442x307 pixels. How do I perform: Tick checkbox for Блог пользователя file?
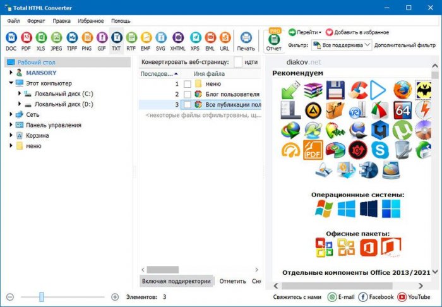(x=187, y=95)
